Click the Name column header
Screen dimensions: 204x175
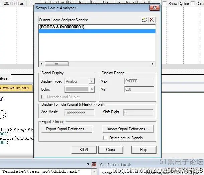[107, 173]
